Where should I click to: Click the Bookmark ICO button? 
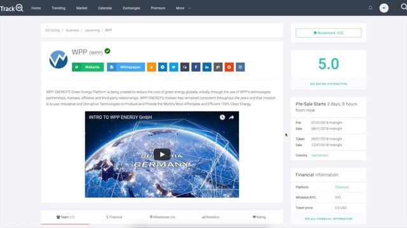tap(328, 33)
